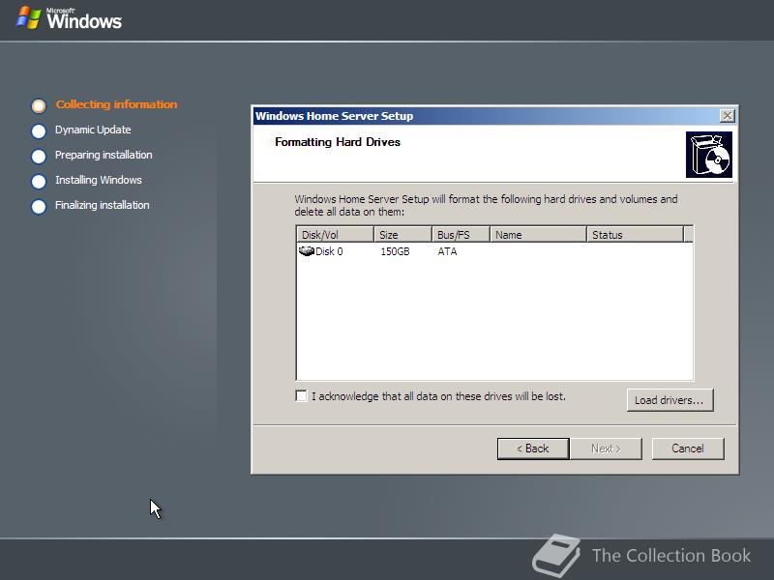774x580 pixels.
Task: Click the Microsoft Windows flag logo
Action: [28, 17]
